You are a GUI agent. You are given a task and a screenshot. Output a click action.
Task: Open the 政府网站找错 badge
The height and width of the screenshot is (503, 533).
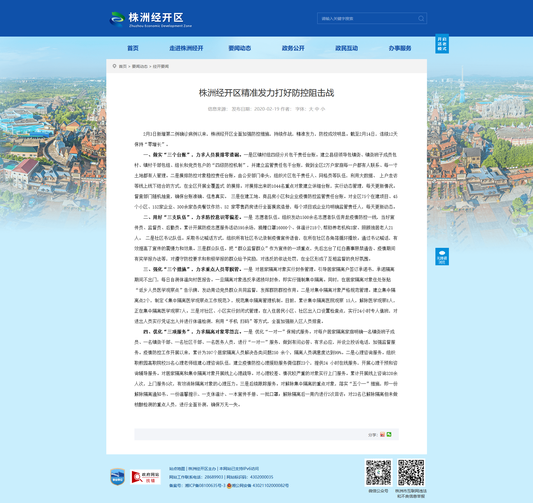(x=145, y=477)
